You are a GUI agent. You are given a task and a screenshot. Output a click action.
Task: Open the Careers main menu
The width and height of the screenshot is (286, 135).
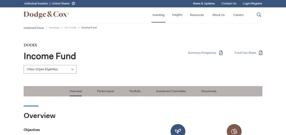pos(239,15)
